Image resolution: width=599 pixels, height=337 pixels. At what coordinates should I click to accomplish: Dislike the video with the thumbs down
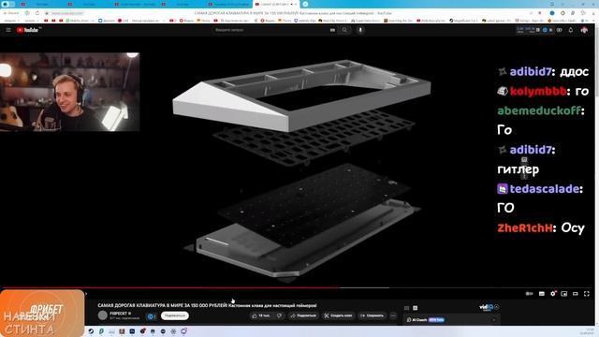coord(279,315)
